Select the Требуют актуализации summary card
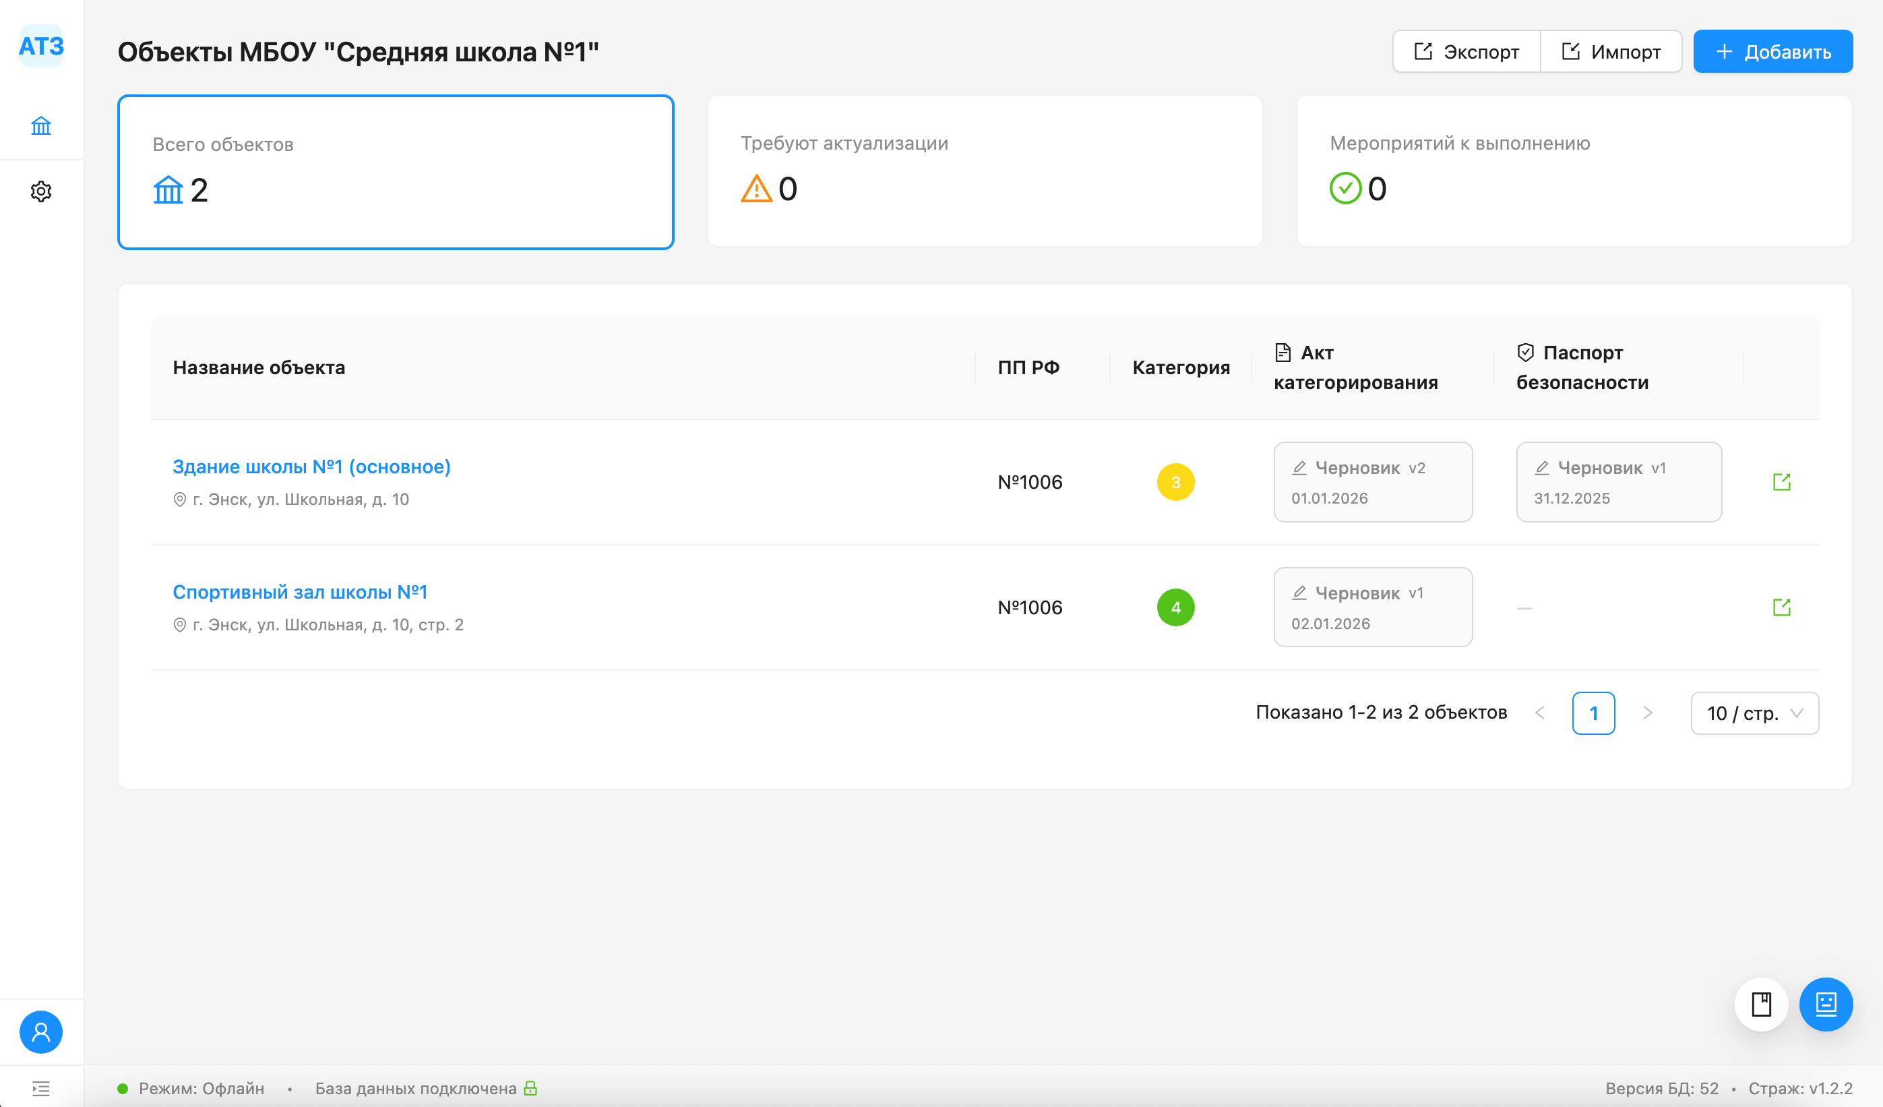The width and height of the screenshot is (1883, 1107). (984, 171)
